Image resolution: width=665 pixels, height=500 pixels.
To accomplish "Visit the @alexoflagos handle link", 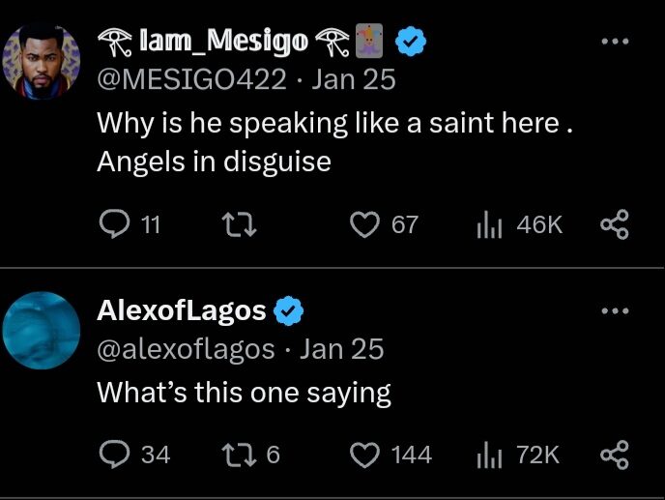I will click(x=187, y=348).
